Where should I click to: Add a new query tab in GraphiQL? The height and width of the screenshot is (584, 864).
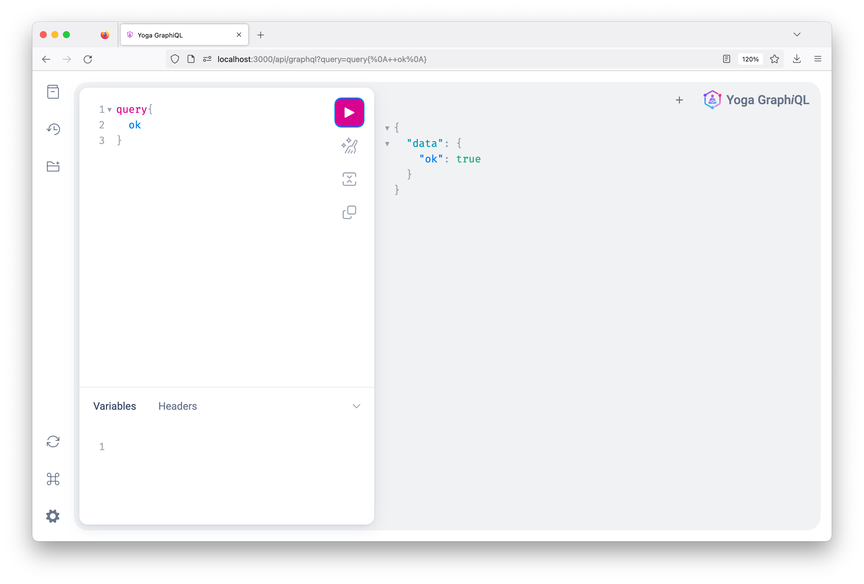pos(679,100)
